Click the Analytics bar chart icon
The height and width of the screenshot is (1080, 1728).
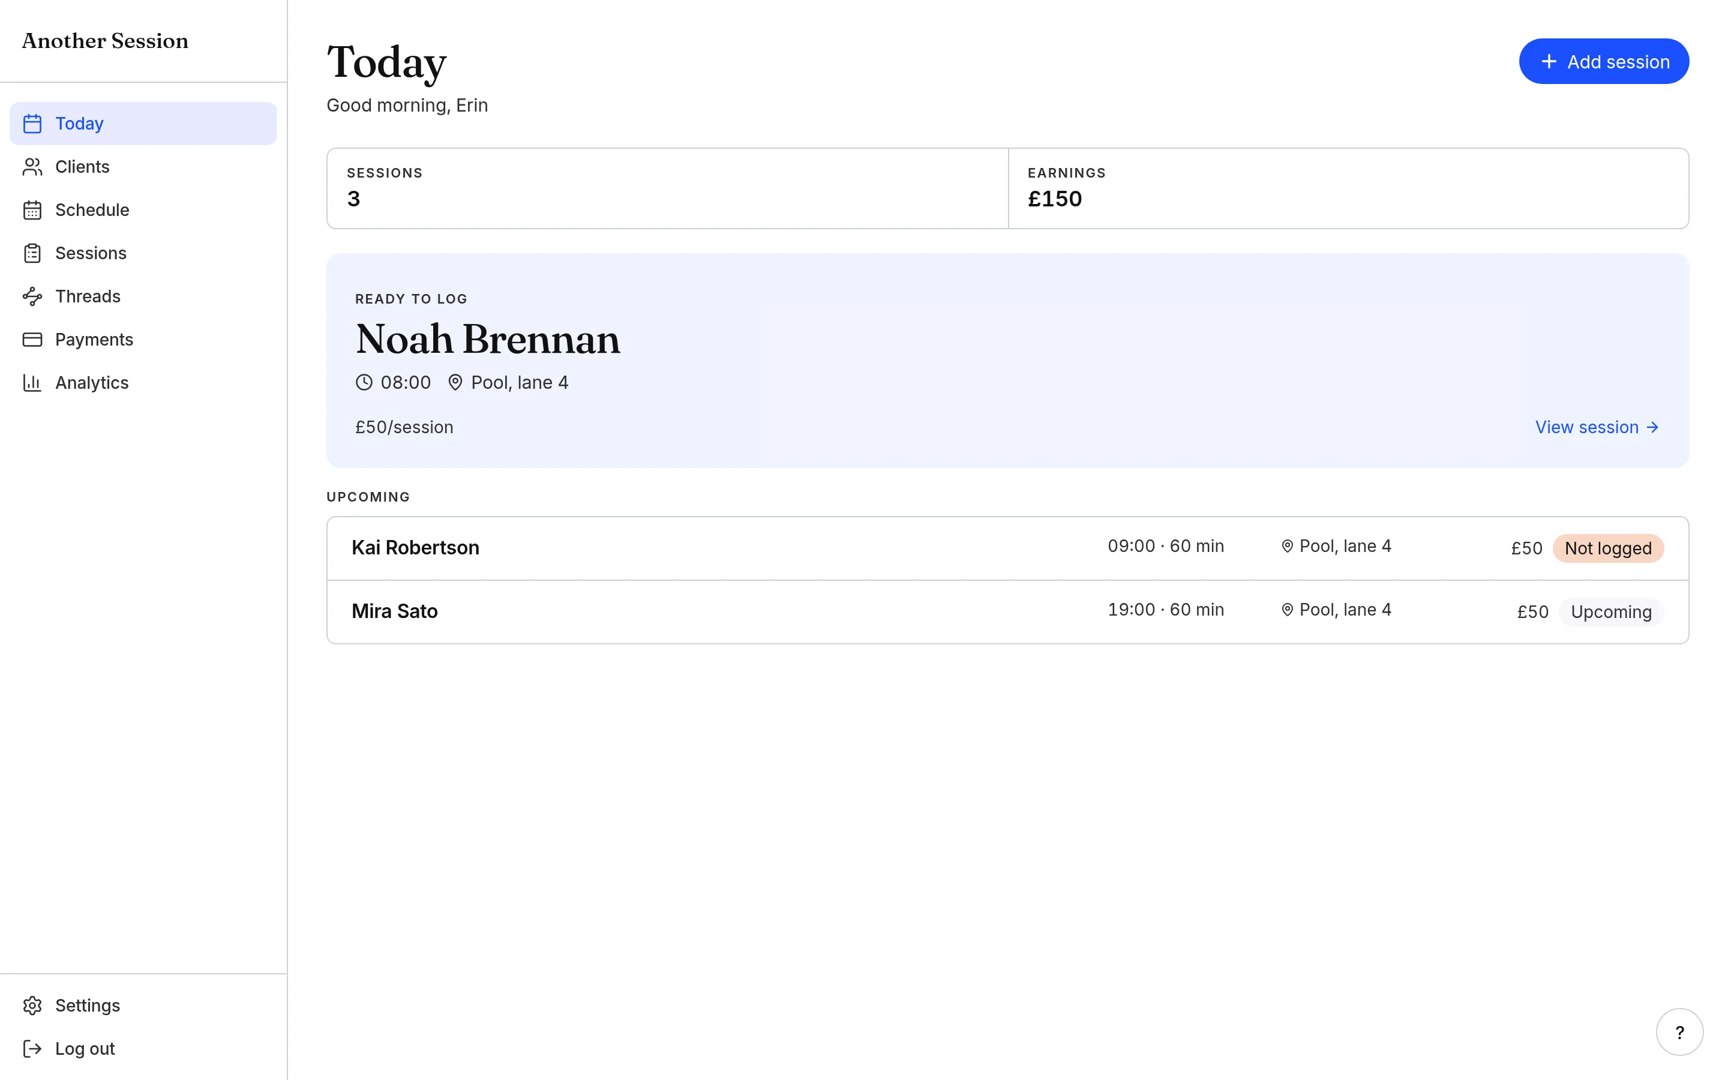pyautogui.click(x=32, y=383)
